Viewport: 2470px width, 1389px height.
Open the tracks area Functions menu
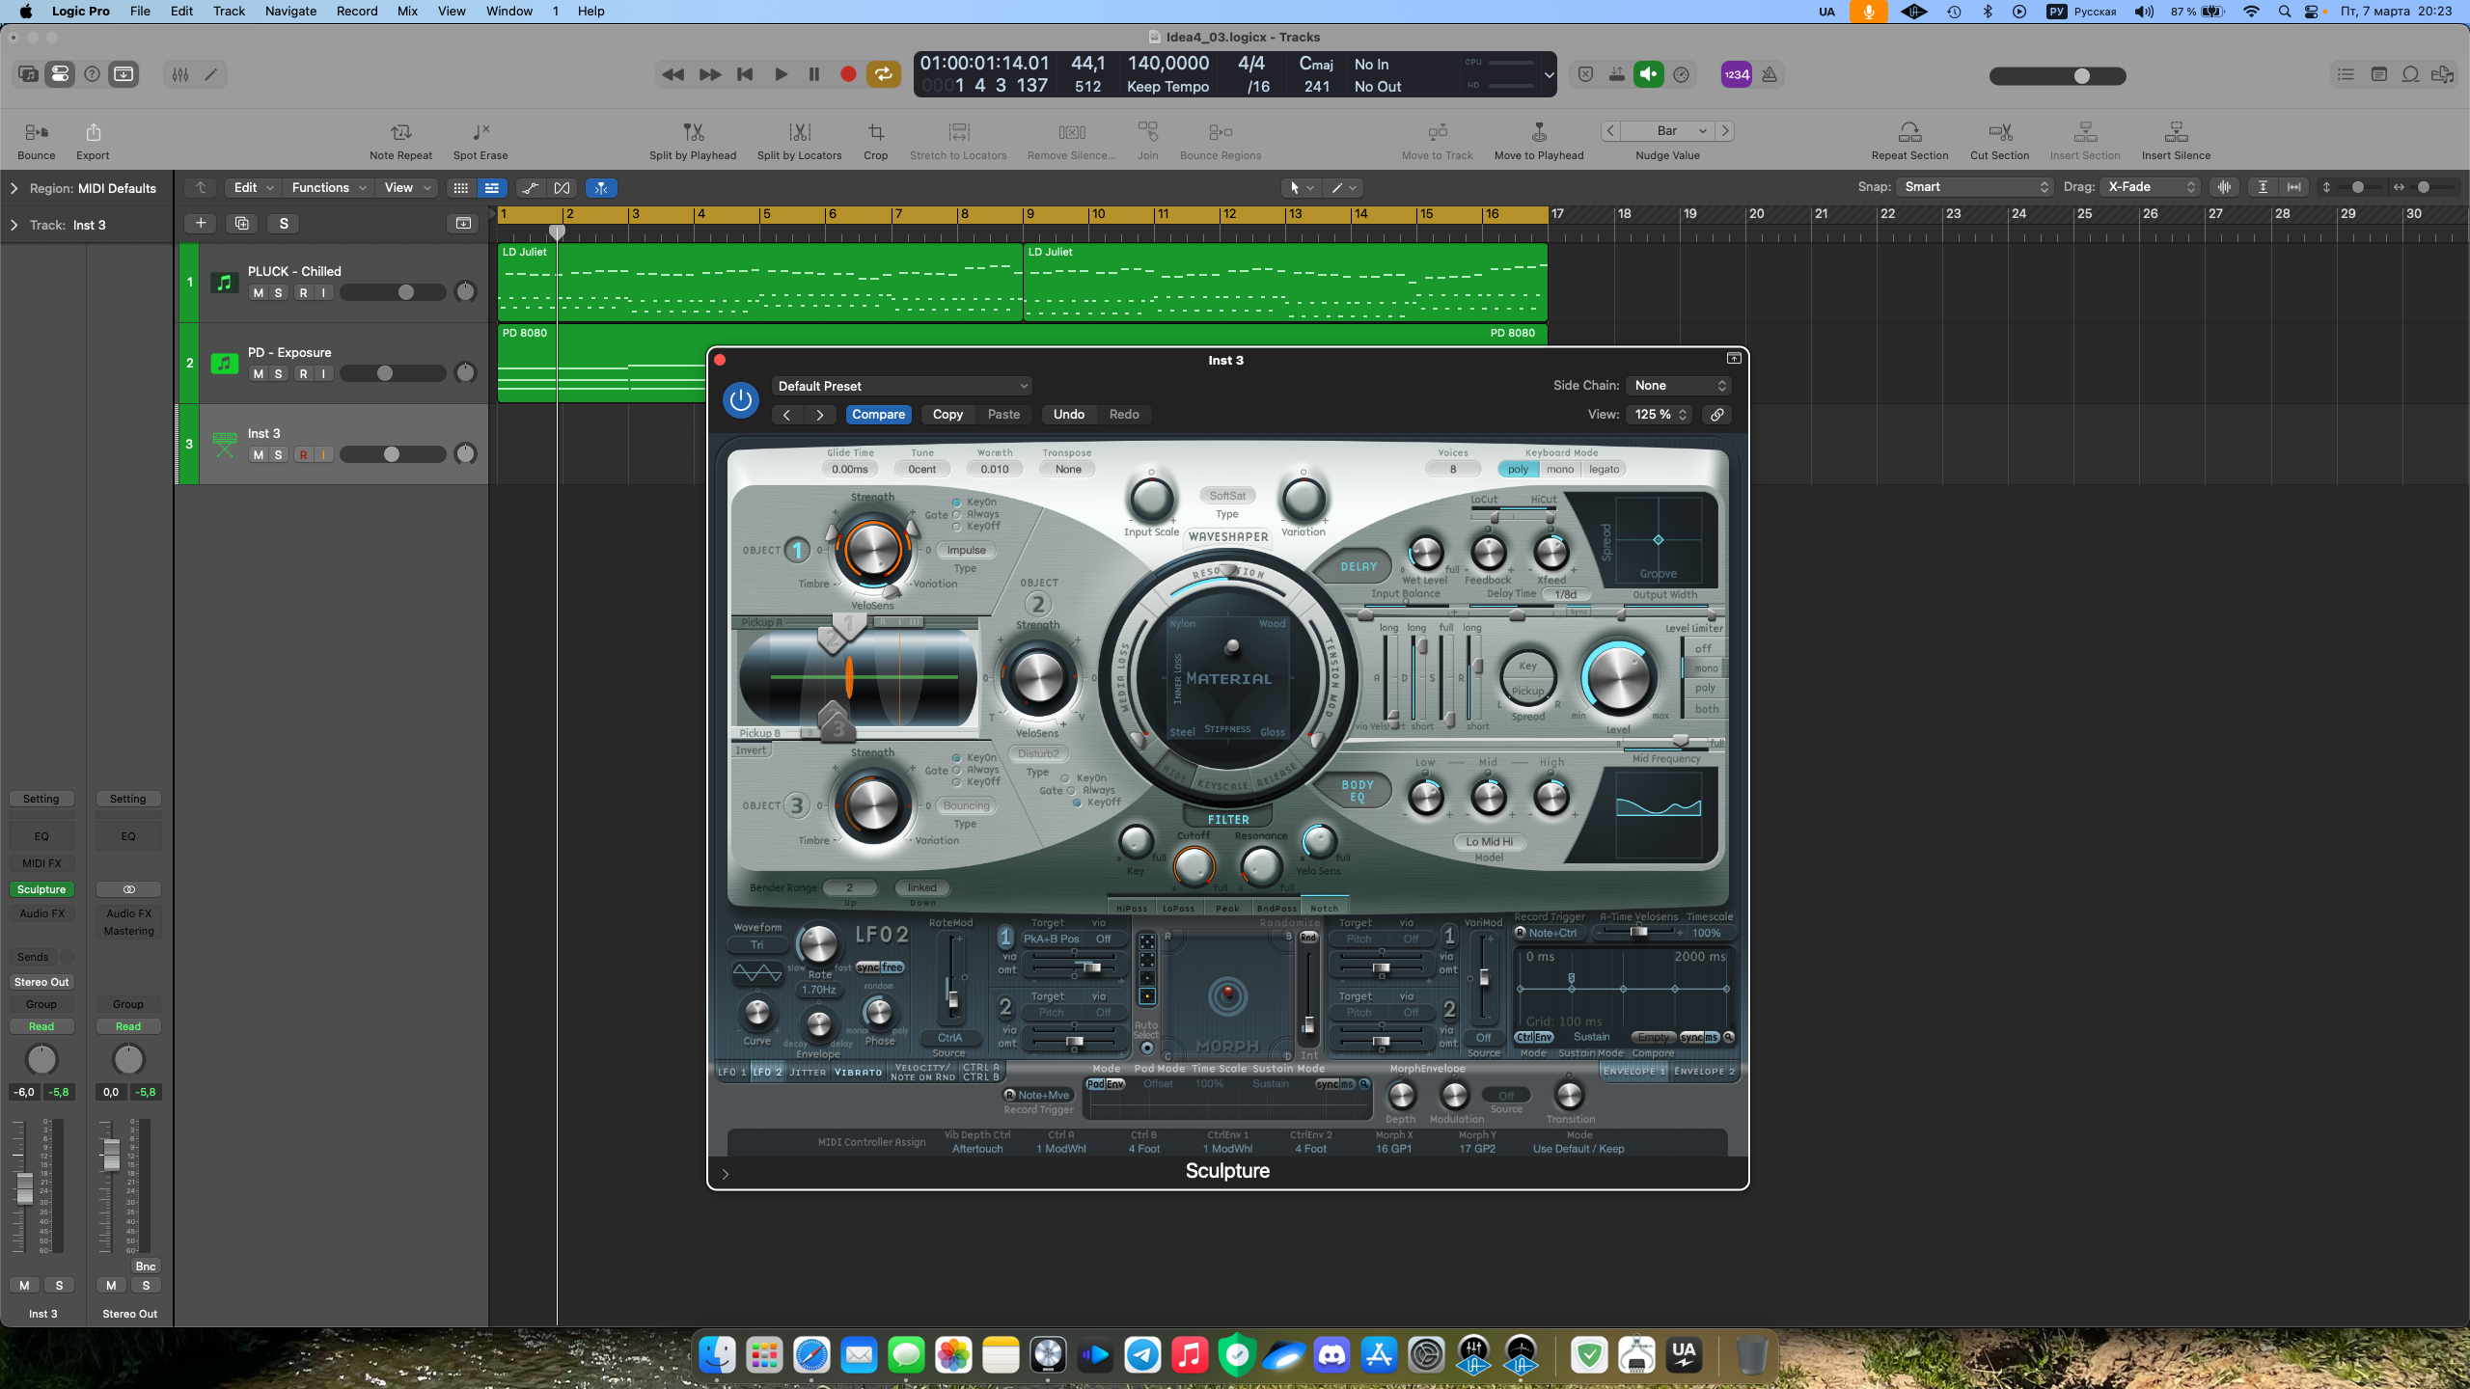point(328,188)
